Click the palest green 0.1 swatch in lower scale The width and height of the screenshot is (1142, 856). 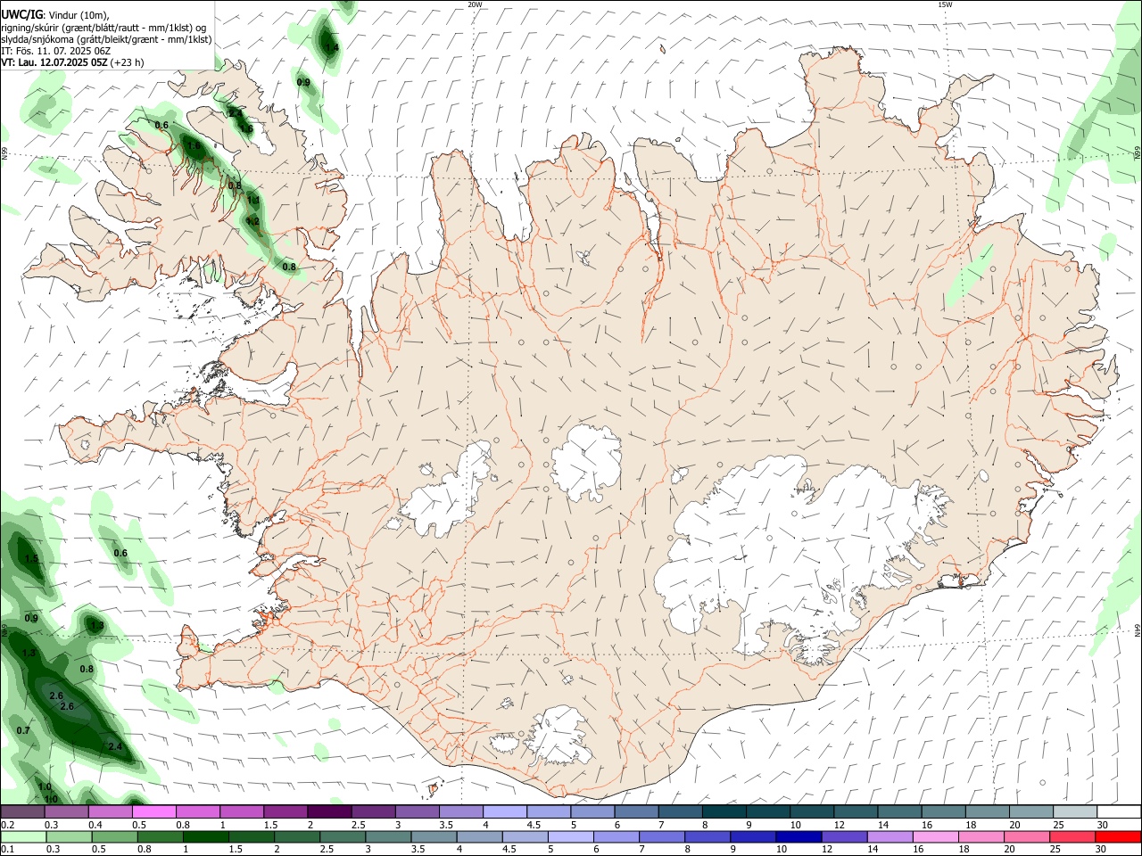pos(23,836)
